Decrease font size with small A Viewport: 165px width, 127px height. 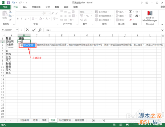coord(56,13)
